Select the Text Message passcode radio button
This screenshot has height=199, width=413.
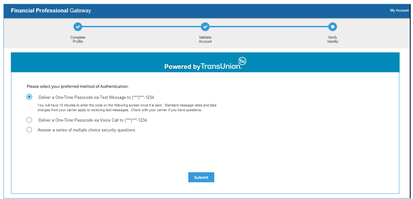(29, 97)
